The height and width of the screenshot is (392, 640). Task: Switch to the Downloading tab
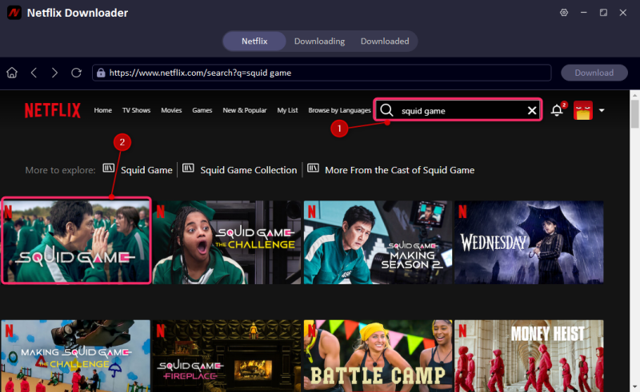(319, 42)
